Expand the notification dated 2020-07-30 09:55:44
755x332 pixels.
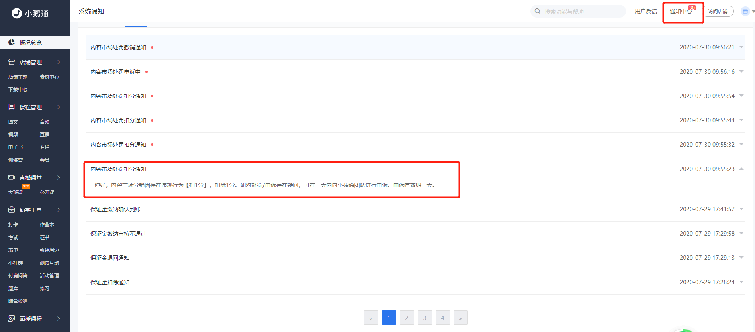pyautogui.click(x=741, y=120)
